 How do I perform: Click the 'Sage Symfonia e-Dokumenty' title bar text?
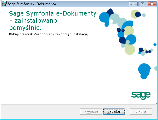click(x=32, y=4)
